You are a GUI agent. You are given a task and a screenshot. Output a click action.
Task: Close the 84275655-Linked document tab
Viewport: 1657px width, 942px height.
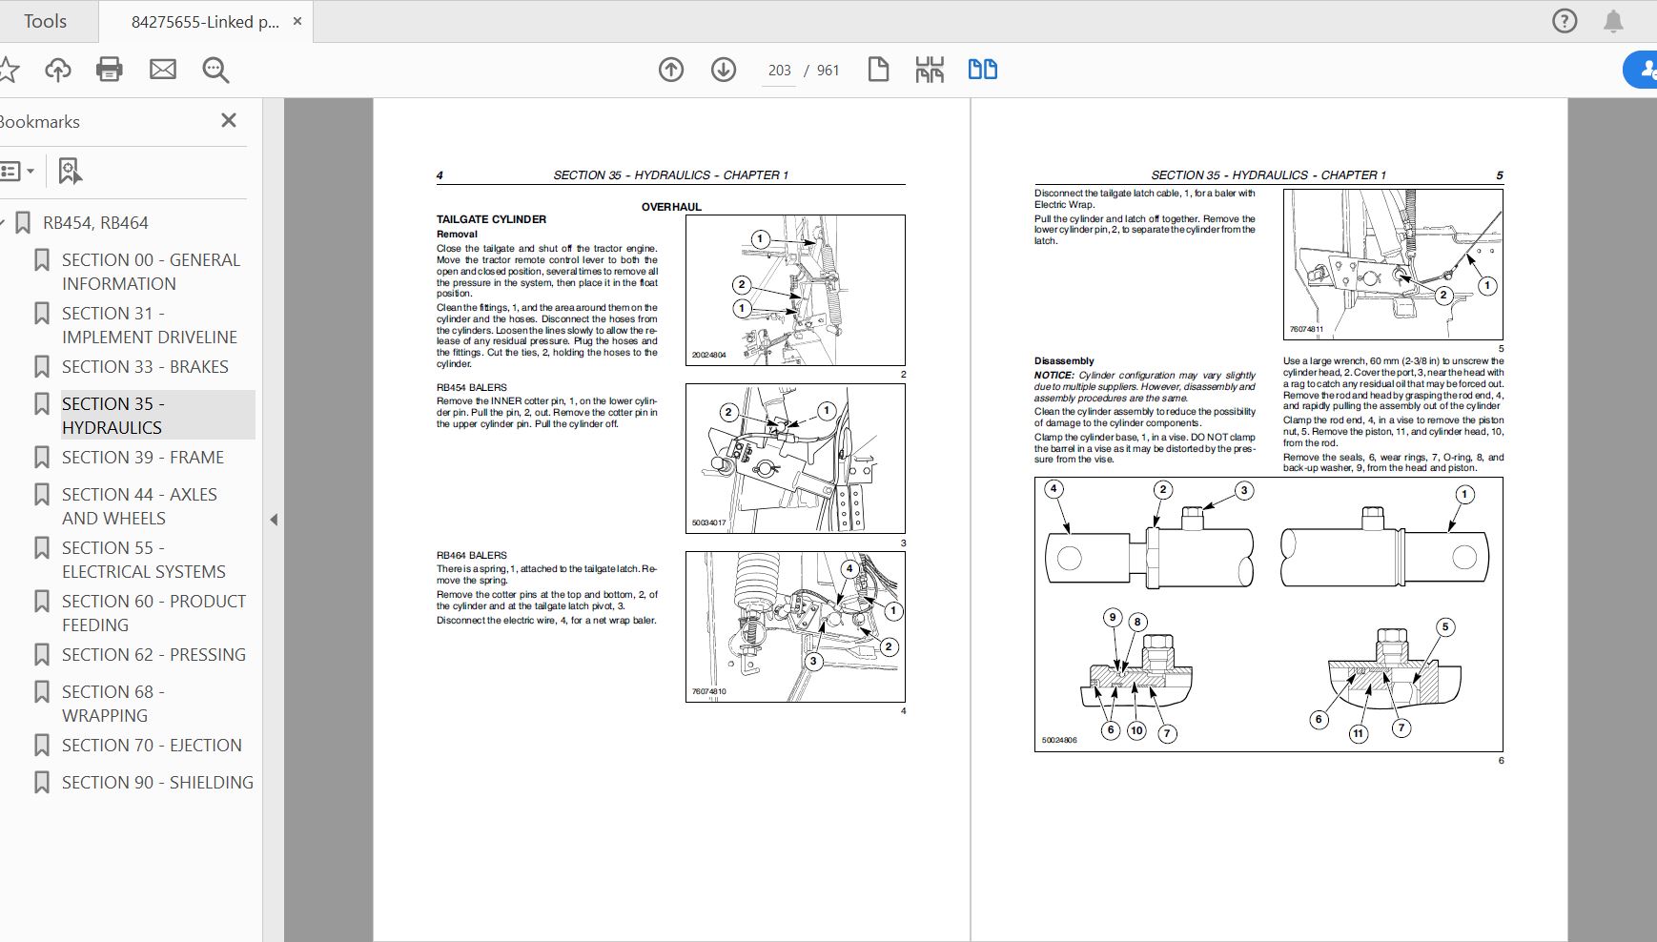pos(297,21)
